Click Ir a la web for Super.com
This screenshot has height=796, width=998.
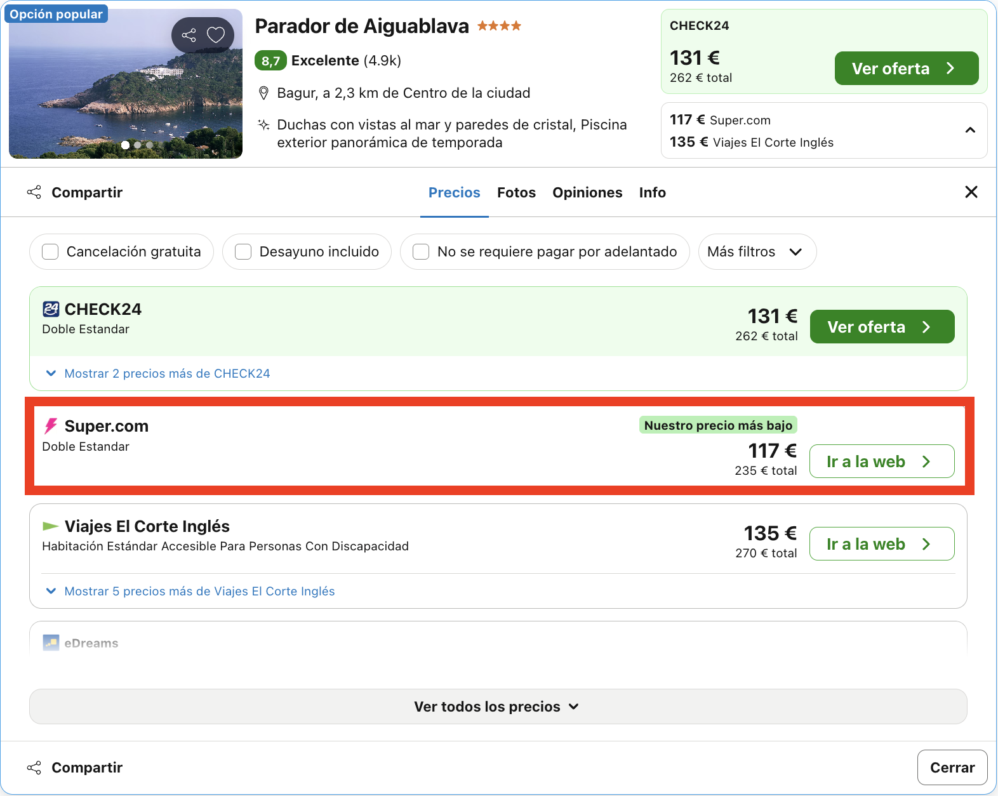pos(882,461)
